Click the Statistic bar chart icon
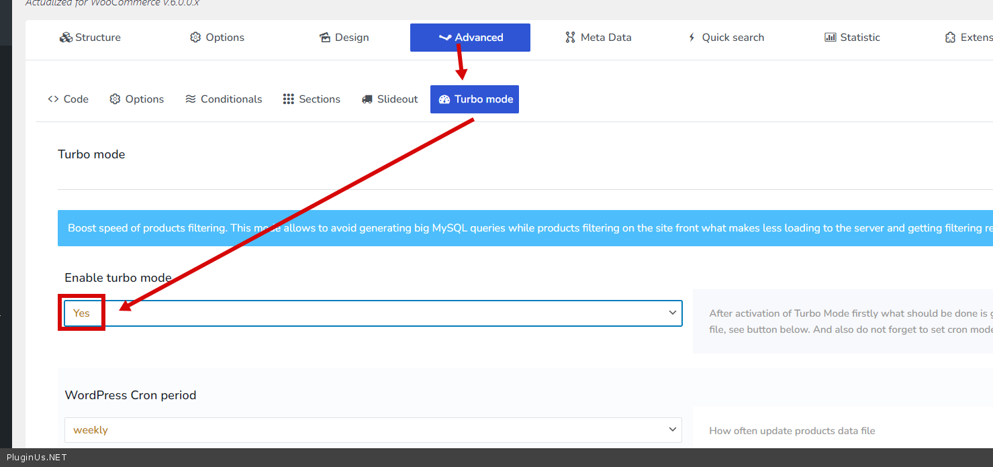Viewport: 993px width, 467px height. [x=831, y=38]
